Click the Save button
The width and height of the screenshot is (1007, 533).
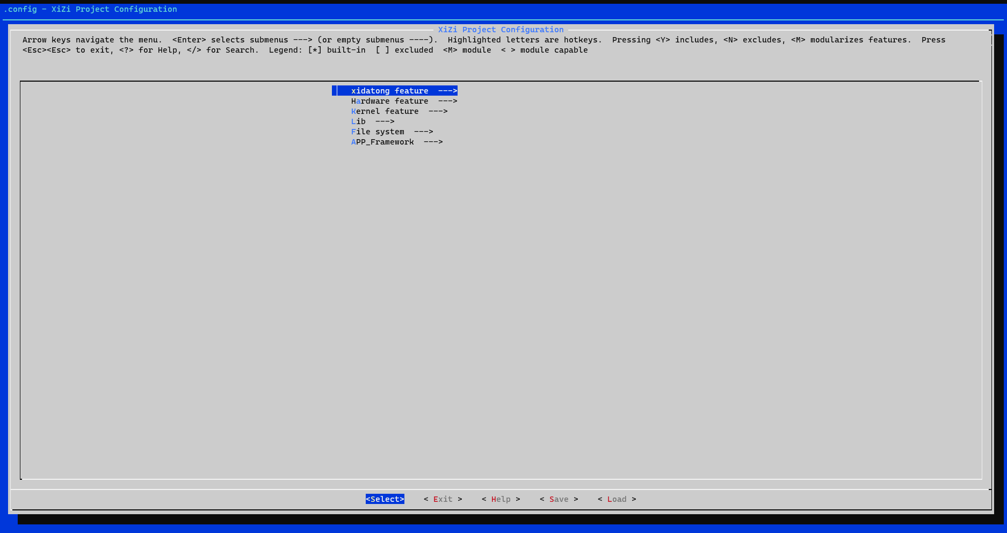click(x=559, y=499)
